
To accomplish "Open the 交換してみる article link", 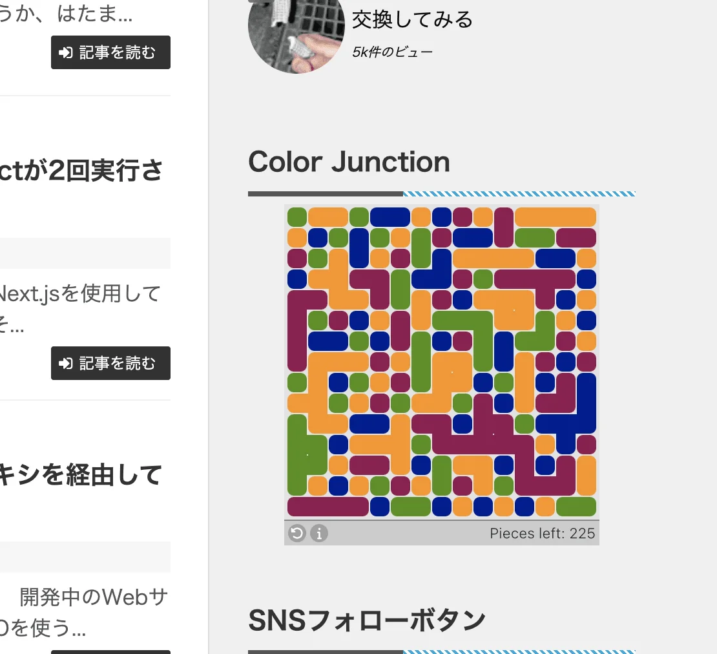I will pyautogui.click(x=413, y=19).
